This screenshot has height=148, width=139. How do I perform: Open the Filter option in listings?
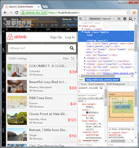point(66,58)
